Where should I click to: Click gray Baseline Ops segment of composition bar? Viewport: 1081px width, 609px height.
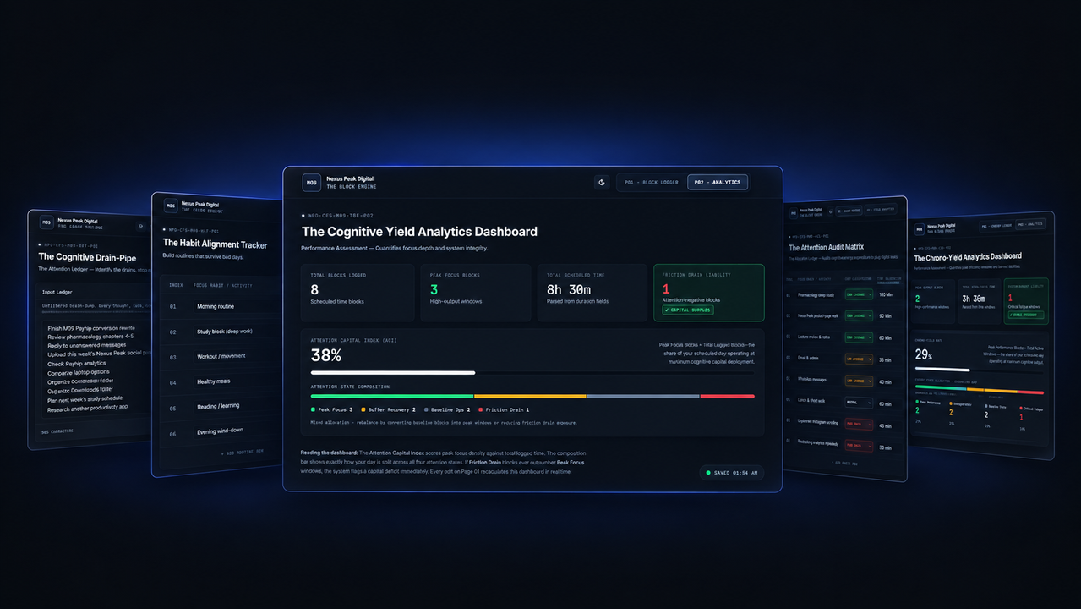pyautogui.click(x=643, y=396)
